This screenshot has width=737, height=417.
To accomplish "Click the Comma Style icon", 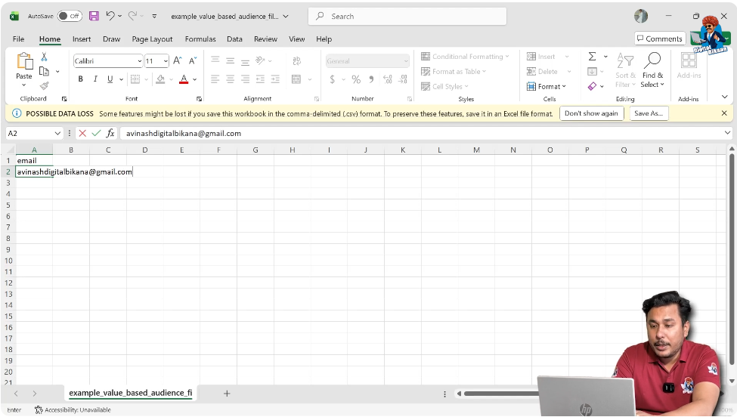I will pyautogui.click(x=371, y=79).
